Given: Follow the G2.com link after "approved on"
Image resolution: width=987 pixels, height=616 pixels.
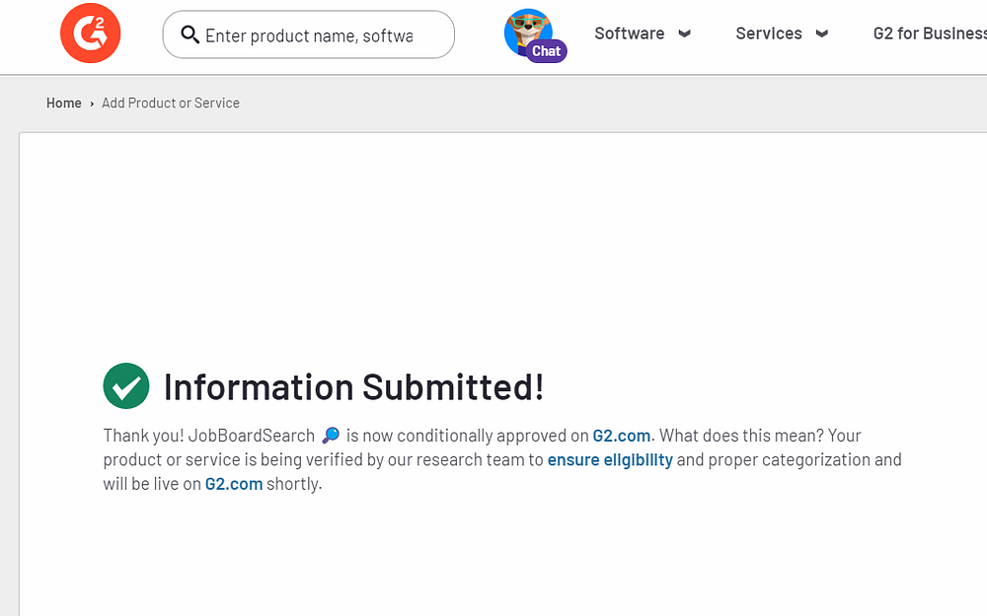Looking at the screenshot, I should (x=622, y=436).
